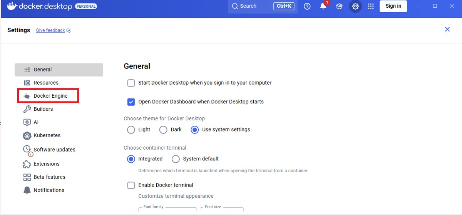Open the Software updates section

point(54,150)
